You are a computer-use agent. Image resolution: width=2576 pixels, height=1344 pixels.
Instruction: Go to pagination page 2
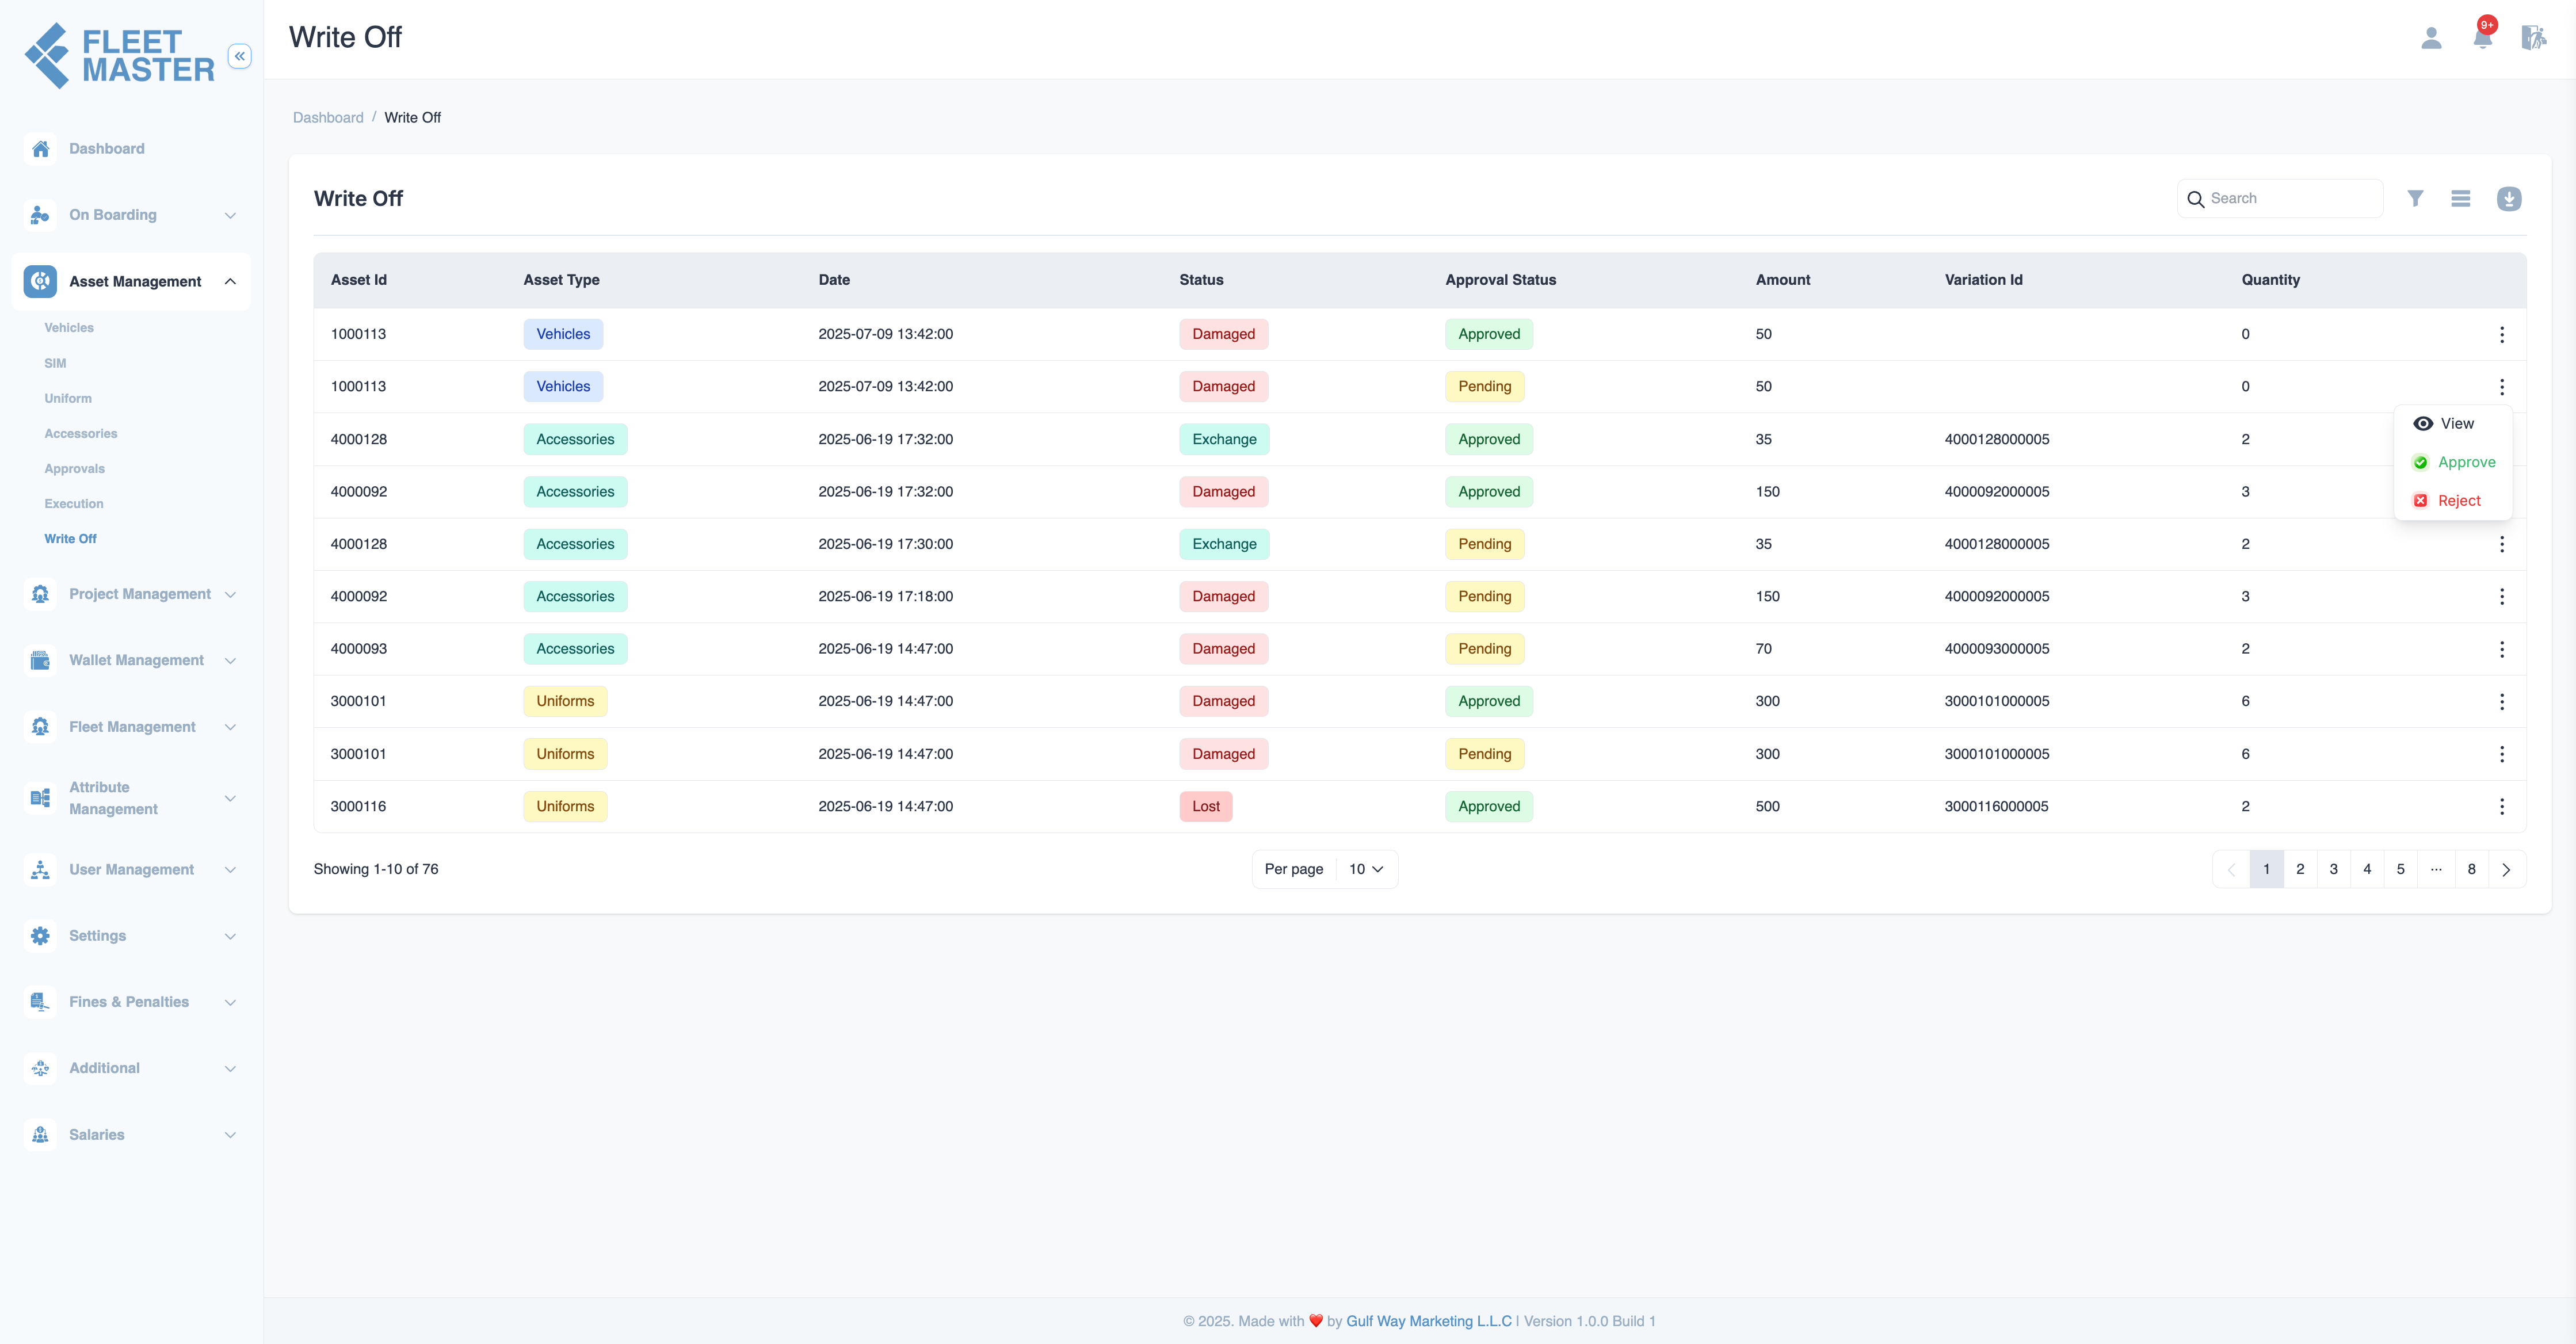point(2300,869)
